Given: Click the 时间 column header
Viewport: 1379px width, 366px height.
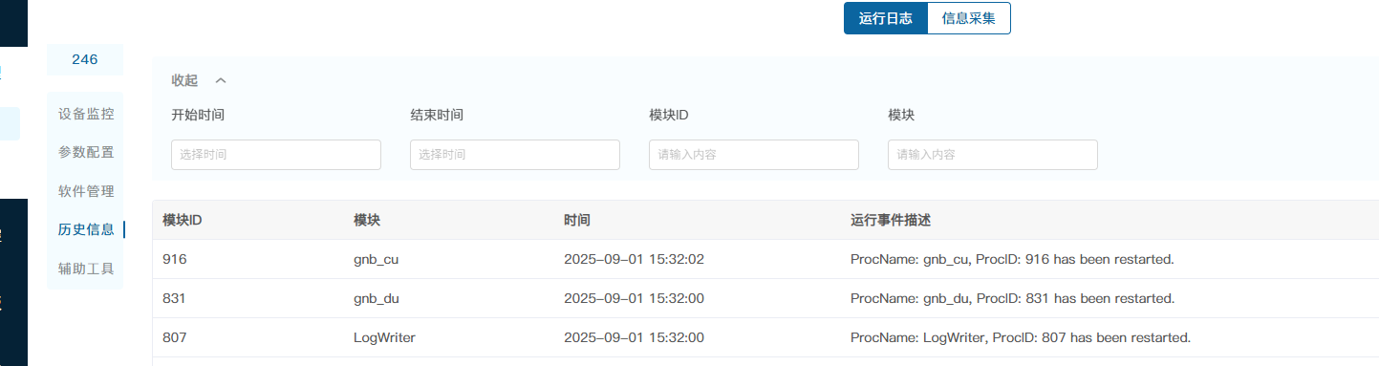Looking at the screenshot, I should pyautogui.click(x=577, y=220).
